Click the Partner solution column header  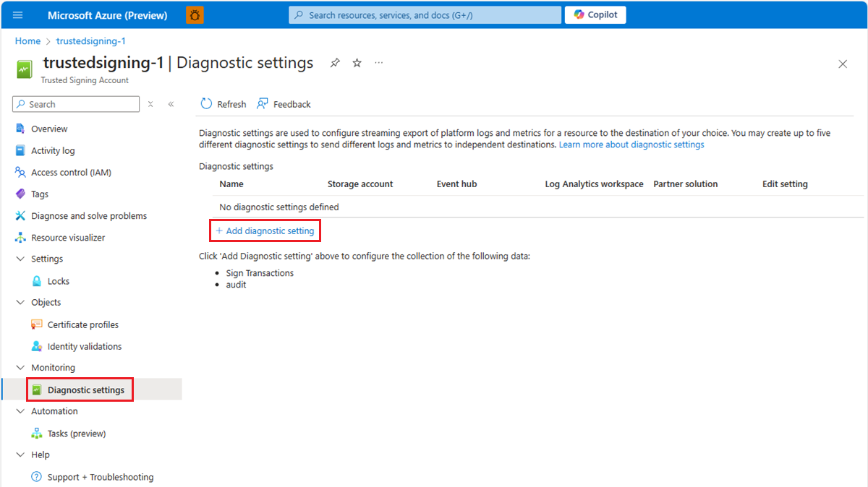coord(686,184)
